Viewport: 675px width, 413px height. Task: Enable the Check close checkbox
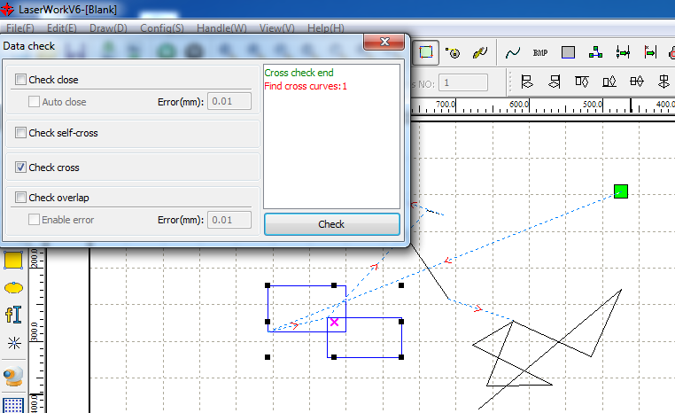coord(21,80)
